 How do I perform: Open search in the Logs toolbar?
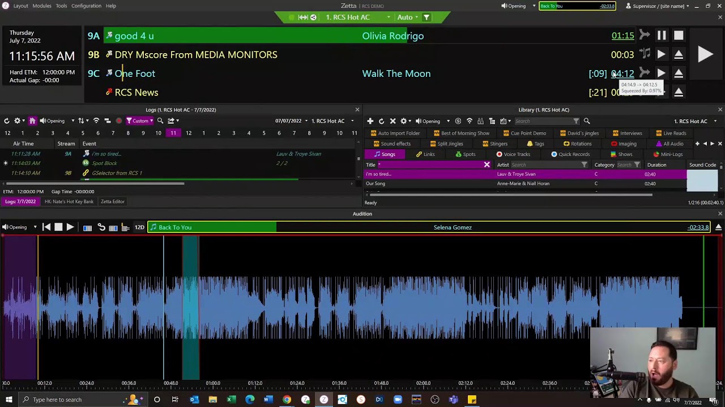point(160,121)
